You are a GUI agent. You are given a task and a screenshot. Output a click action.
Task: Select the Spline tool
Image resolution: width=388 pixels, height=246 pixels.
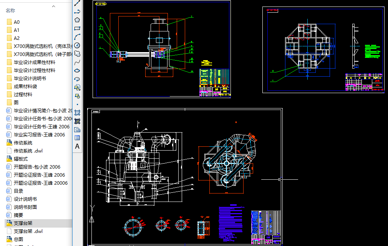pos(77,62)
